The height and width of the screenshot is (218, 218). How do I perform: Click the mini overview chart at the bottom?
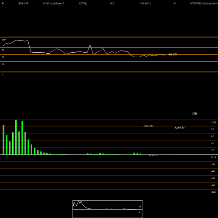(108, 209)
